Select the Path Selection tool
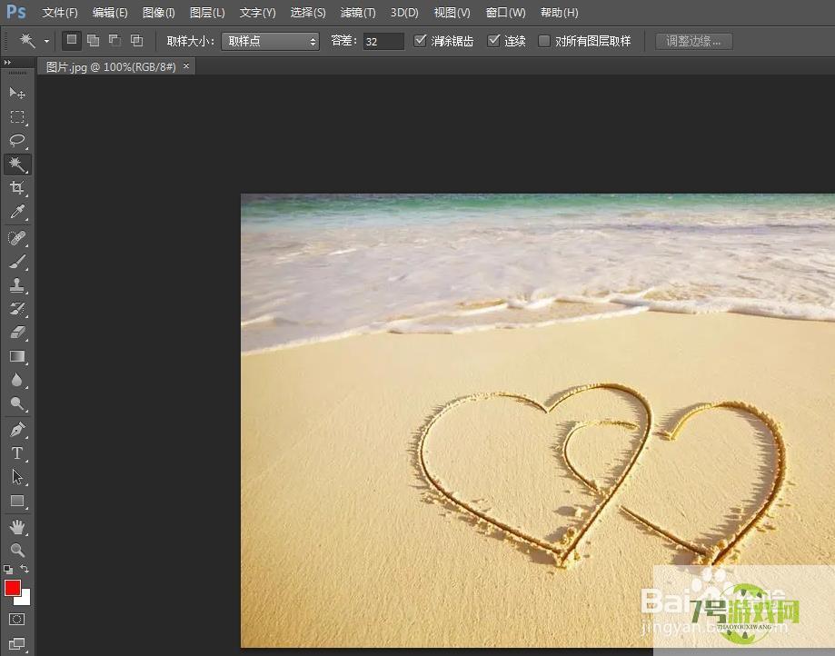Image resolution: width=835 pixels, height=656 pixels. (17, 477)
